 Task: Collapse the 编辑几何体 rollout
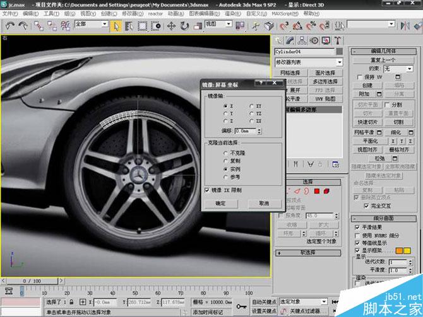click(x=386, y=52)
